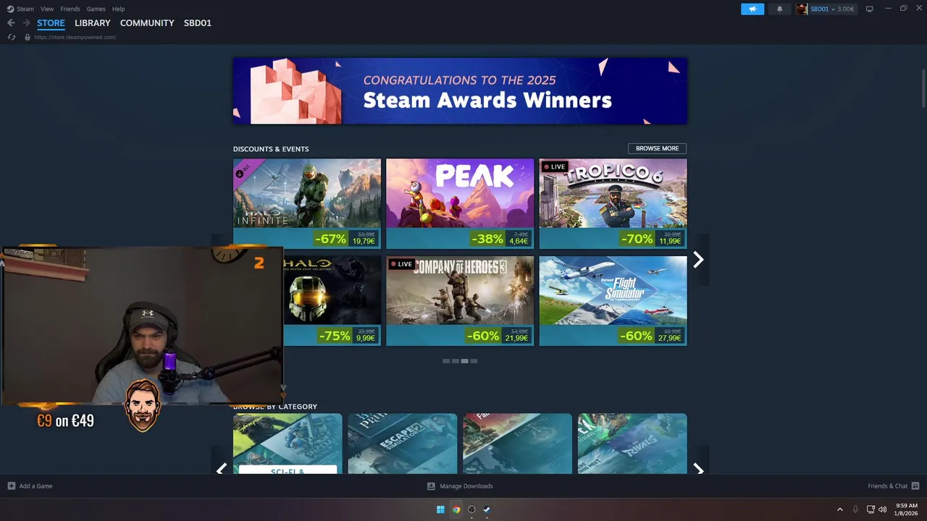Open the Help menu
Viewport: 927px width, 521px height.
point(118,9)
